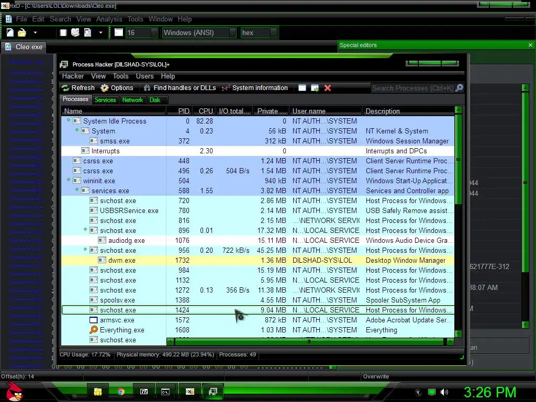This screenshot has height=402, width=536.
Task: Open the HxD File menu
Action: click(x=21, y=19)
